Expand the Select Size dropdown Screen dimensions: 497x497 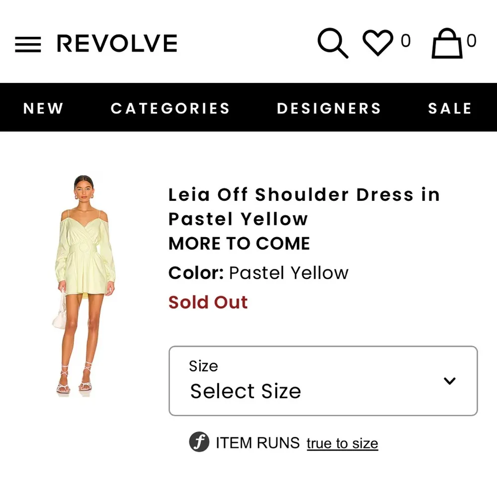click(323, 381)
